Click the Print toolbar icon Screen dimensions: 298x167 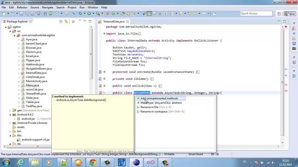pyautogui.click(x=32, y=13)
